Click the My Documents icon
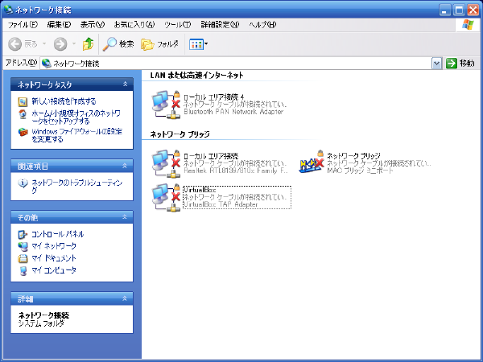483x362 pixels. [x=23, y=258]
